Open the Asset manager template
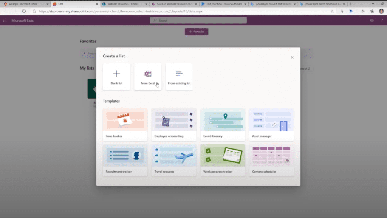Image resolution: width=387 pixels, height=218 pixels. pyautogui.click(x=271, y=125)
